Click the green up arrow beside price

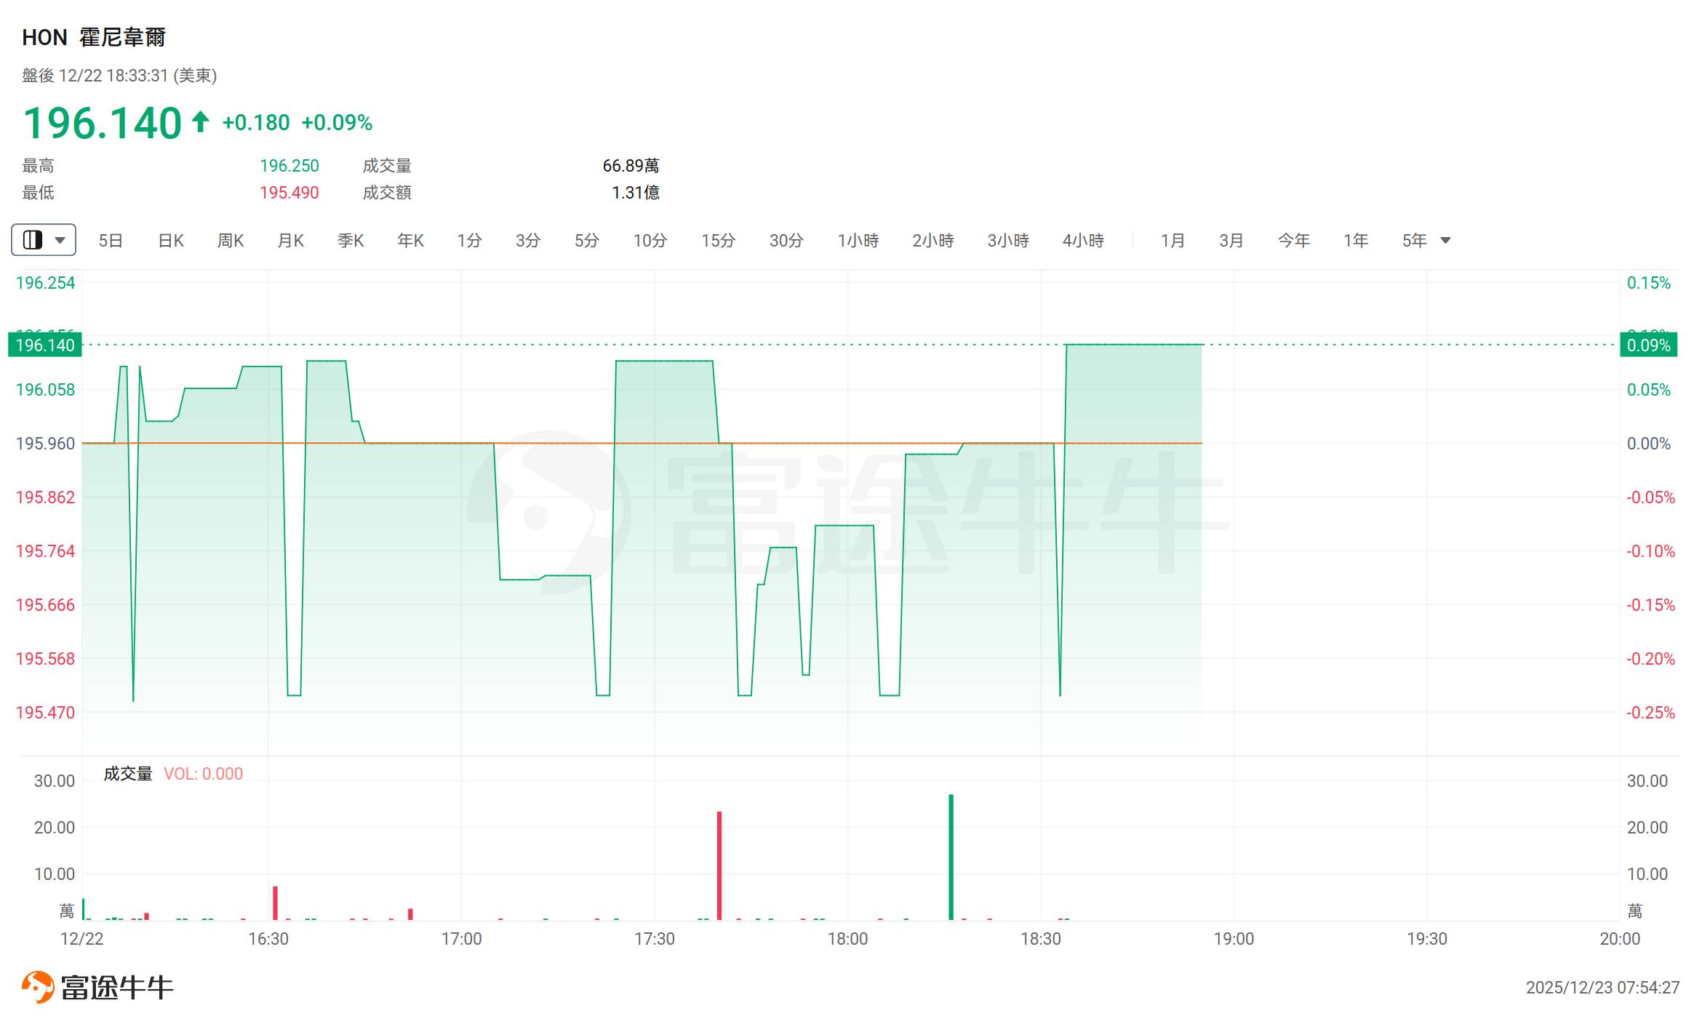point(201,121)
